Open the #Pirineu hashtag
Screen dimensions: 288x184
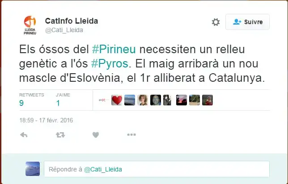114,49
